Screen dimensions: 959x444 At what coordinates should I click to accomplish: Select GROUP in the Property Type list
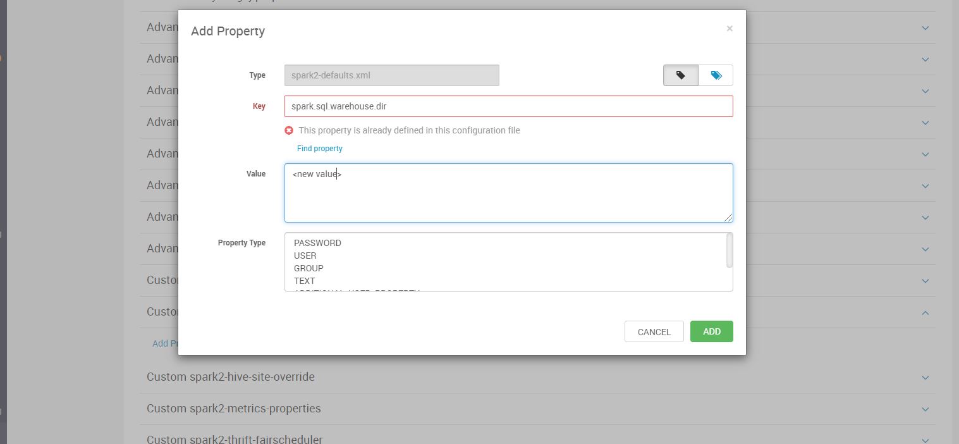coord(308,268)
